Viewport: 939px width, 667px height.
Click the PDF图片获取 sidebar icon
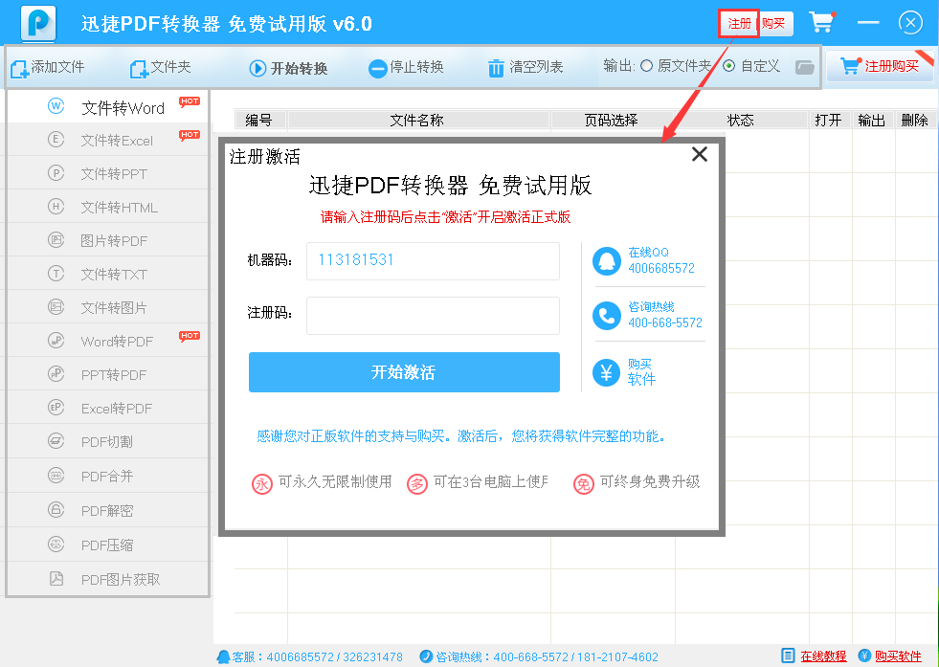coord(56,578)
